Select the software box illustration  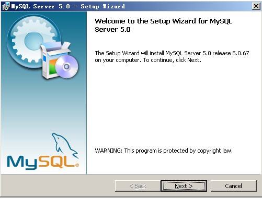[x=55, y=60]
